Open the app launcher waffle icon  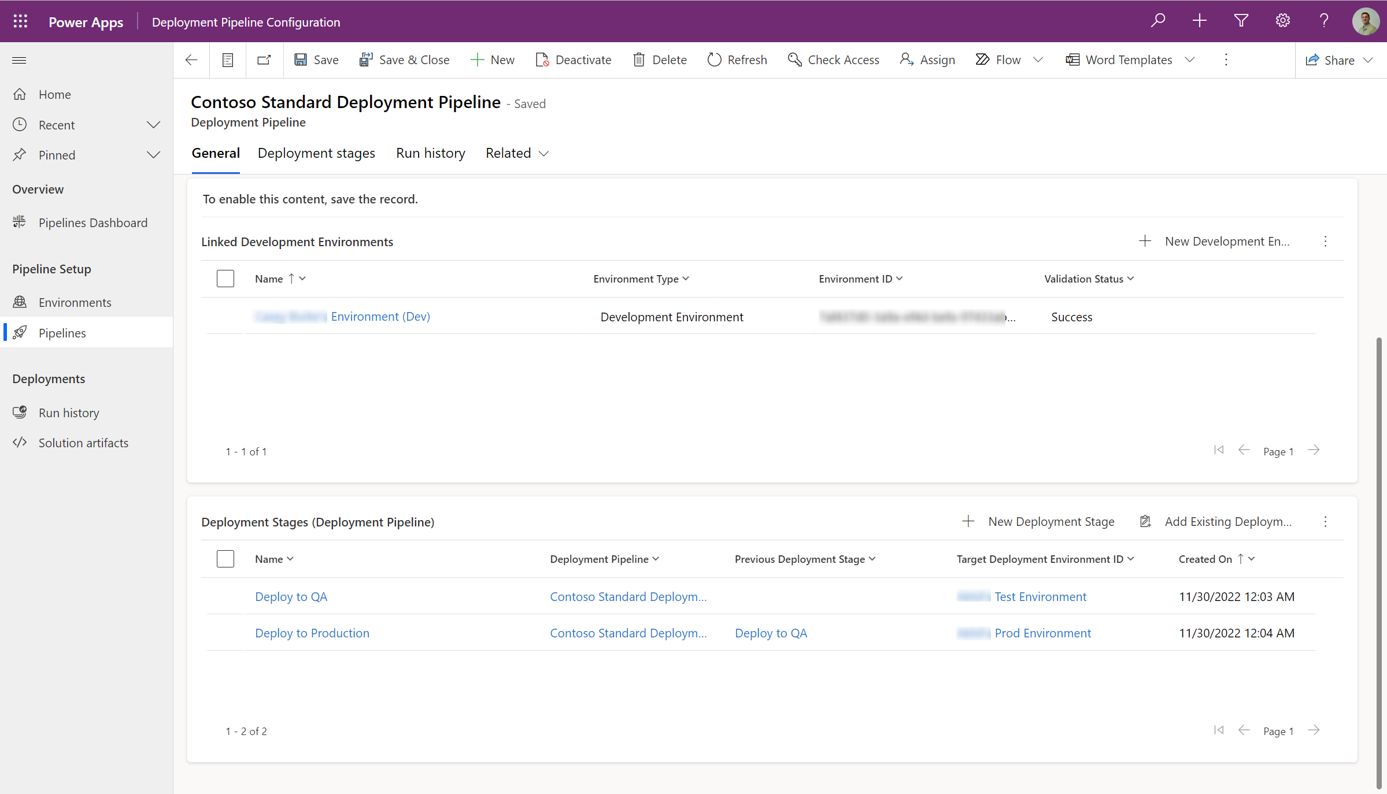(x=20, y=21)
